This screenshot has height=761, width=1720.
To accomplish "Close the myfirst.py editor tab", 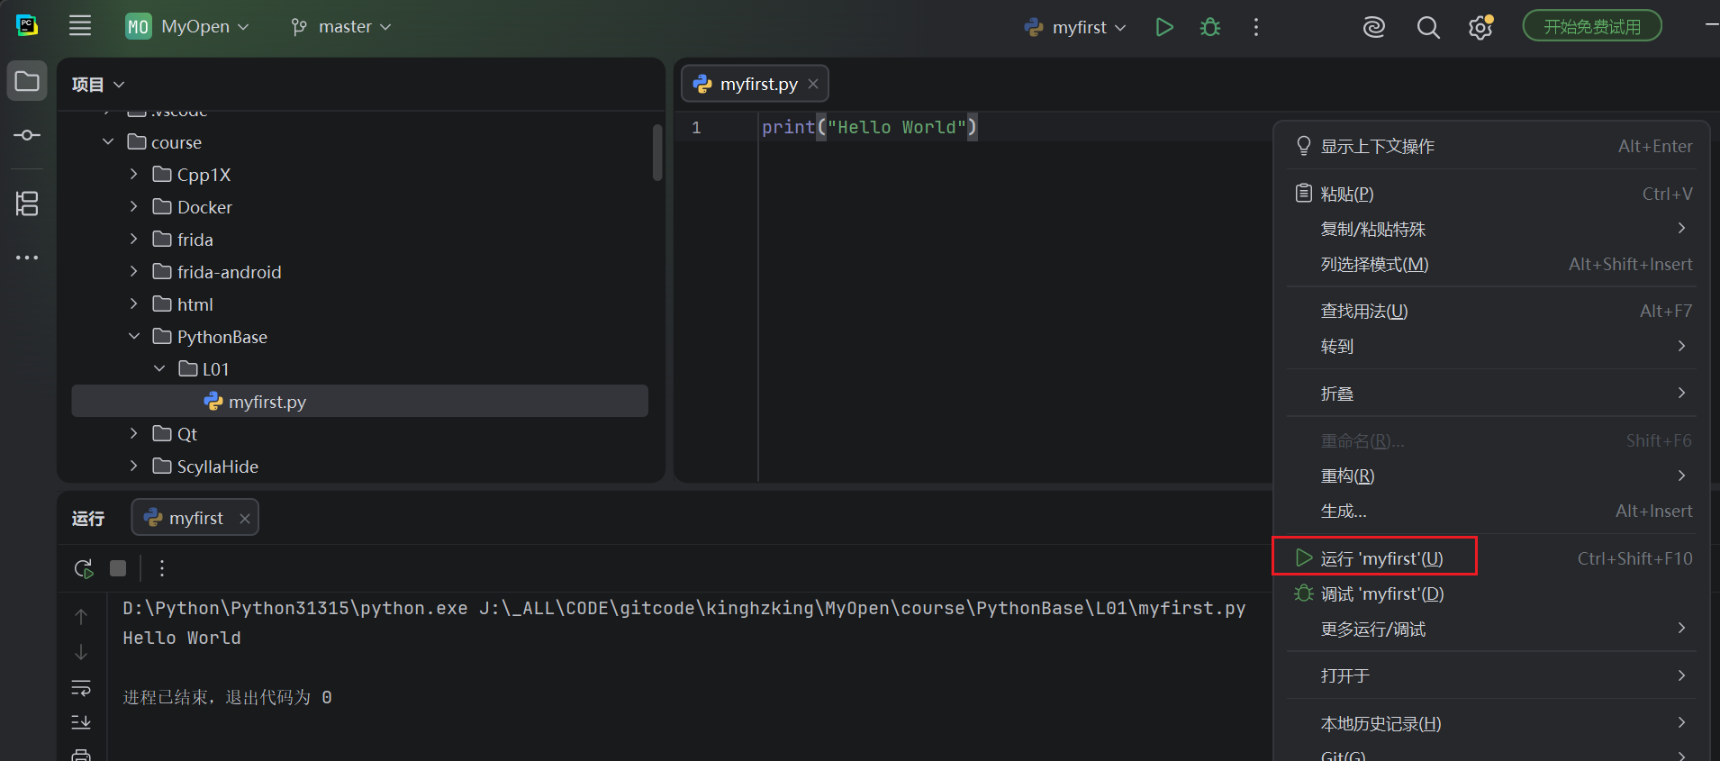I will 813,84.
